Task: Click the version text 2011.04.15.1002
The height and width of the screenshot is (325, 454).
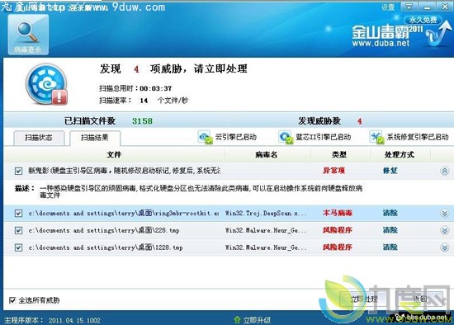Action: click(74, 320)
